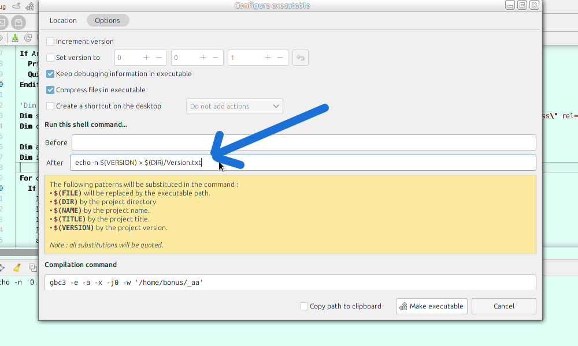Enable the Increment version checkbox
Screen dimensions: 578x346
[x=50, y=42]
